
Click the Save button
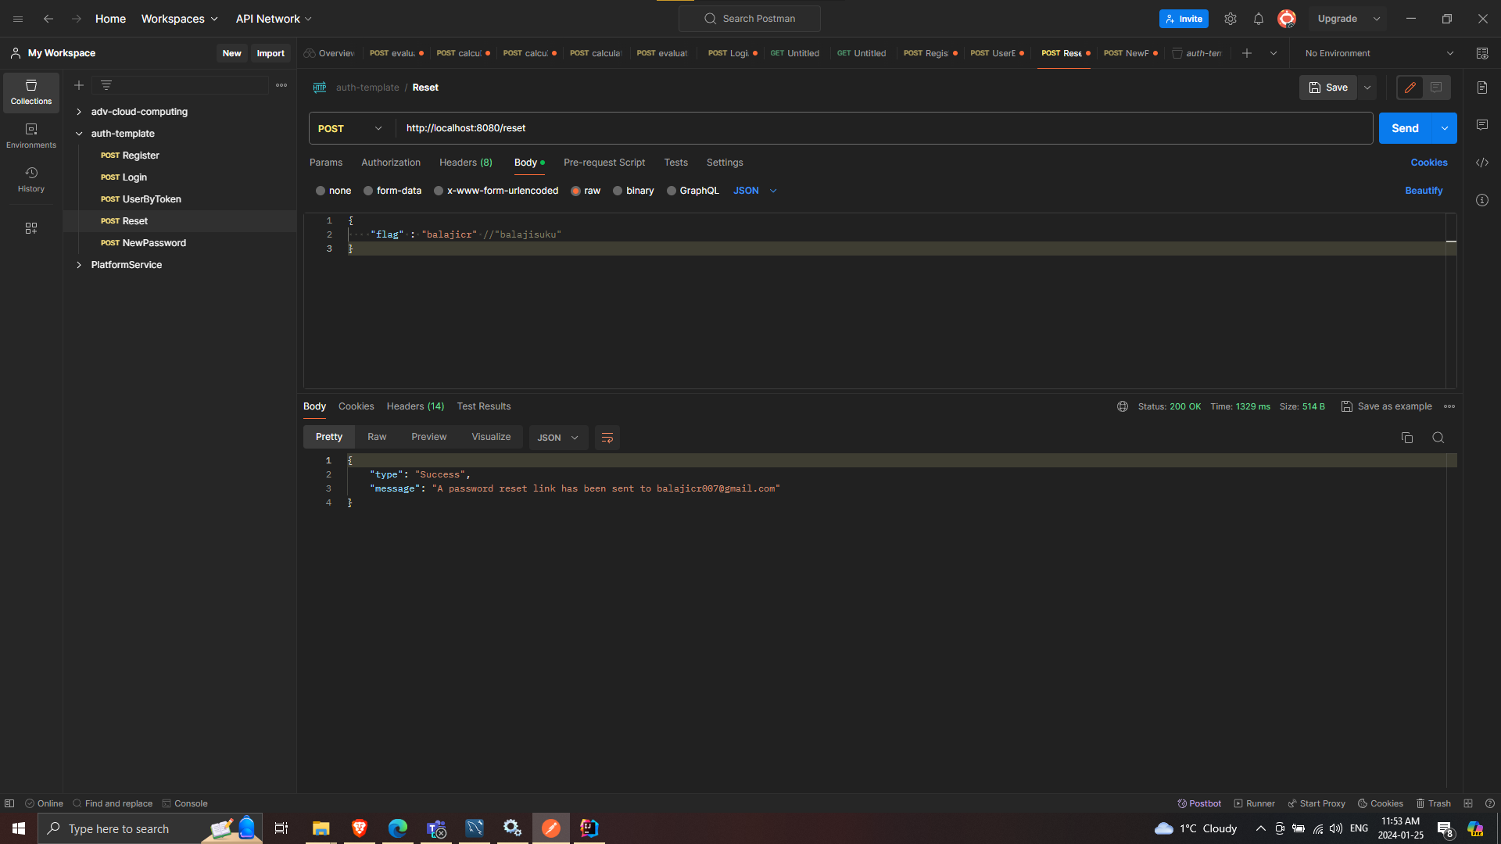click(x=1328, y=88)
